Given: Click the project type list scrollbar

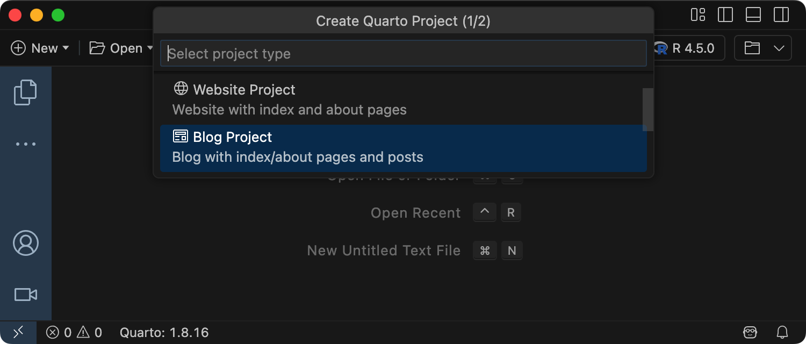Looking at the screenshot, I should pos(648,110).
